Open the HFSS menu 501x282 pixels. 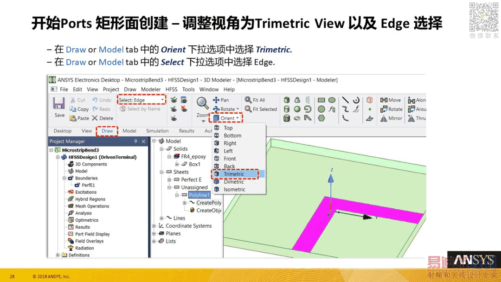coord(171,90)
